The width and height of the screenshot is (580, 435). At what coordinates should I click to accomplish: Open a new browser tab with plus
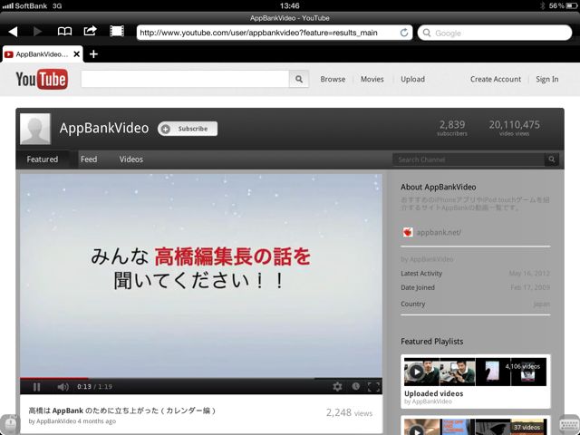(x=93, y=54)
